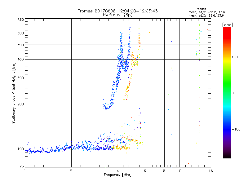Click the 75 tick on the height axis
Viewport: 248px width, 186px height.
tap(21, 167)
